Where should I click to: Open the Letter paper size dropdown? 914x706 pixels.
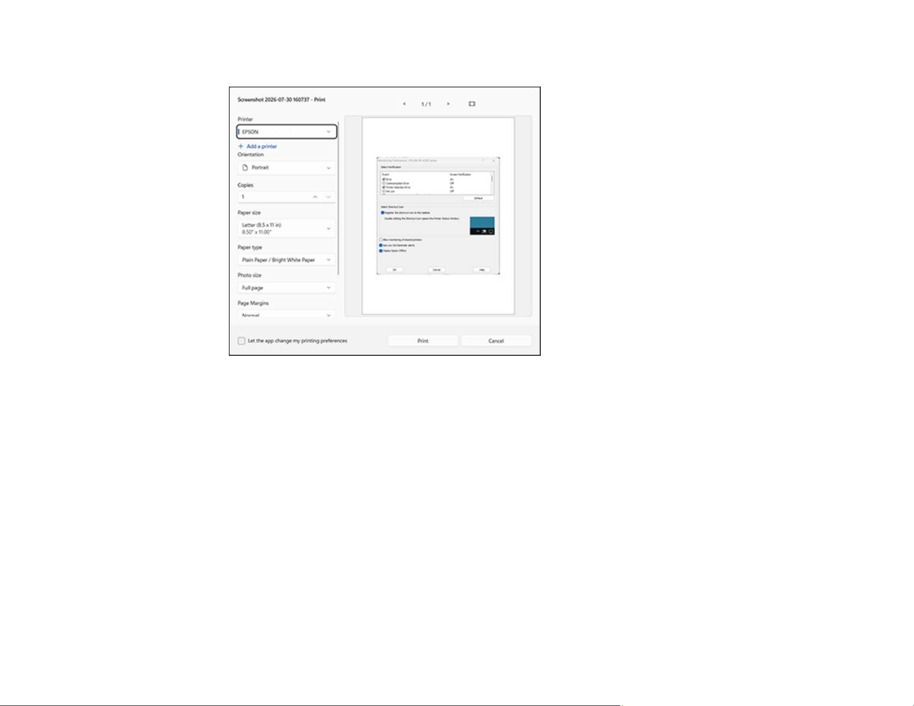(287, 228)
